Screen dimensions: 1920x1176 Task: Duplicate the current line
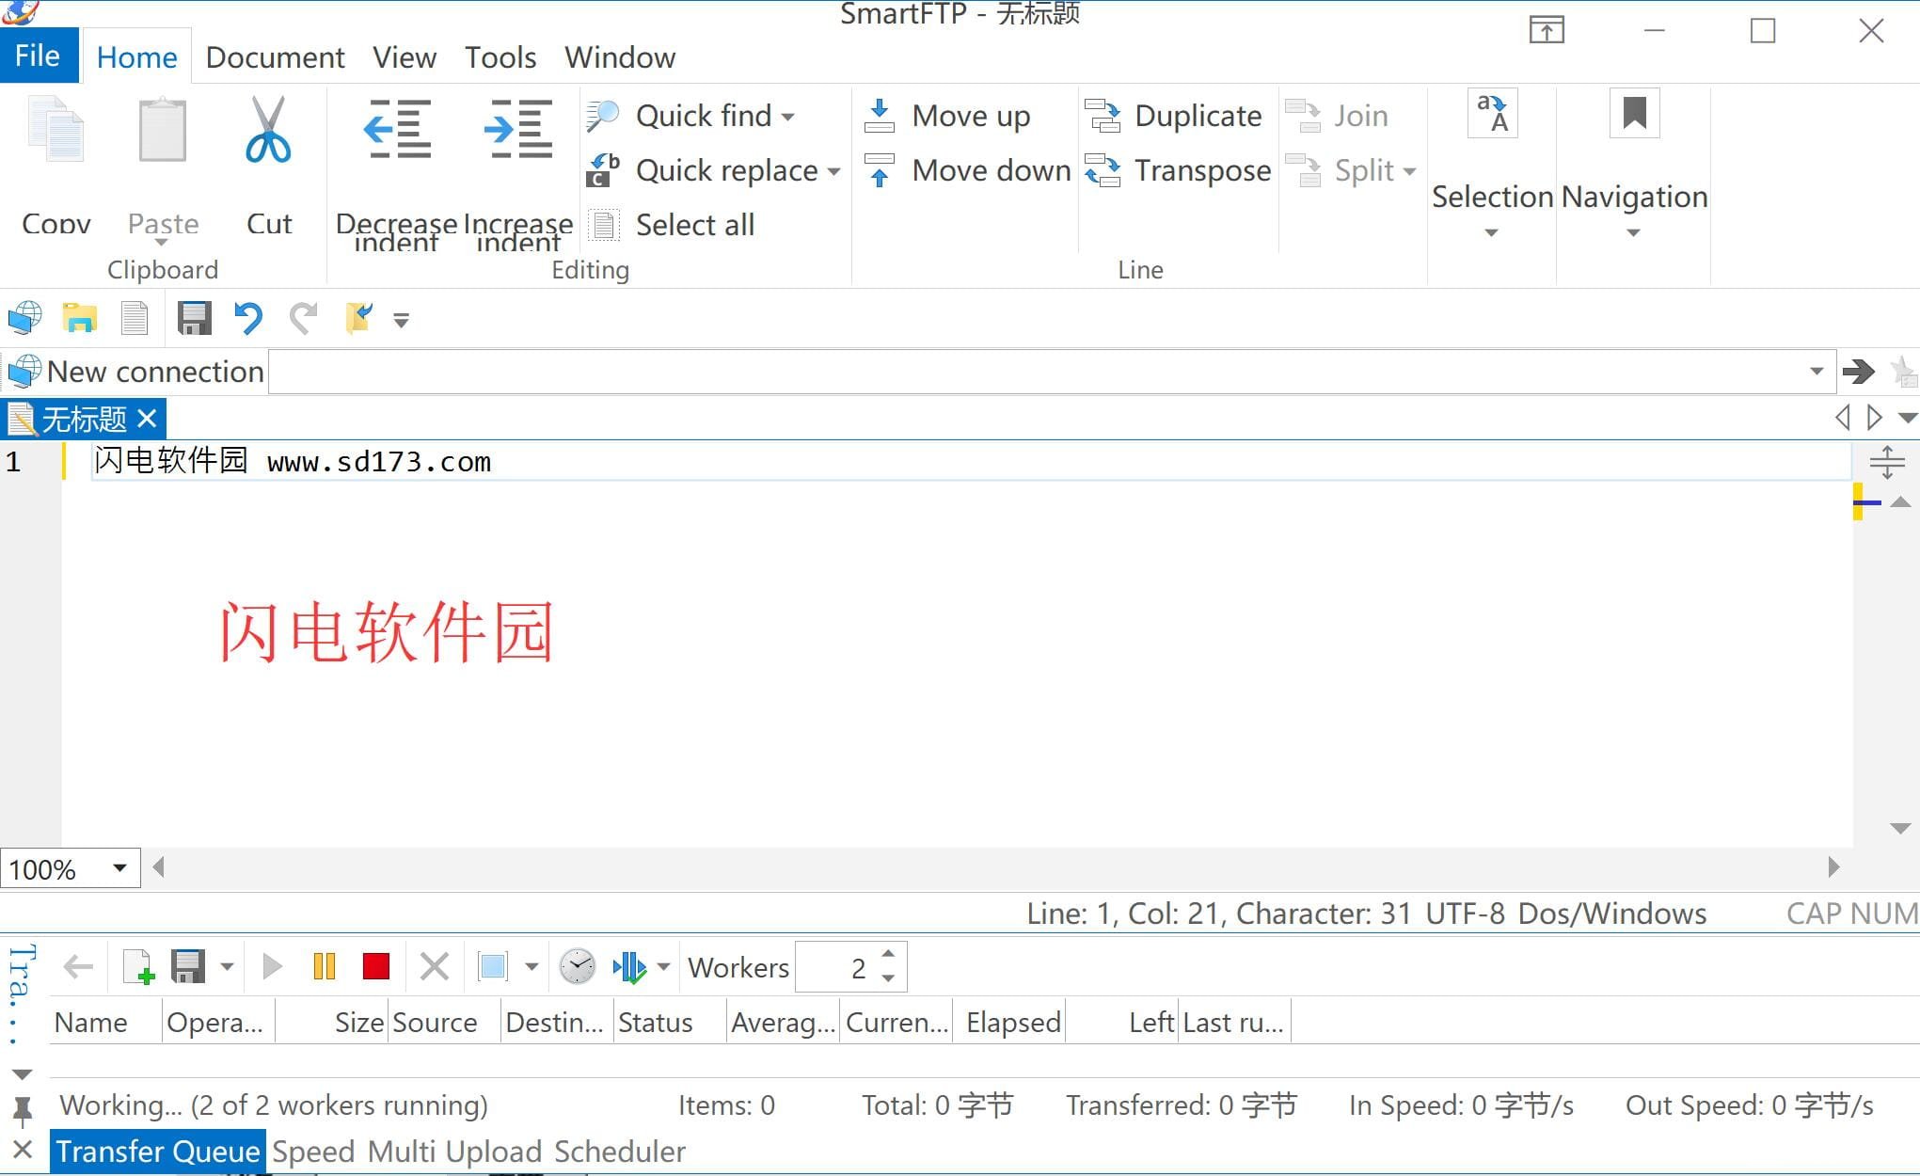(1174, 116)
